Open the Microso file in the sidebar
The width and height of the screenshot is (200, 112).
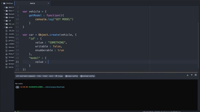pyautogui.click(x=11, y=47)
